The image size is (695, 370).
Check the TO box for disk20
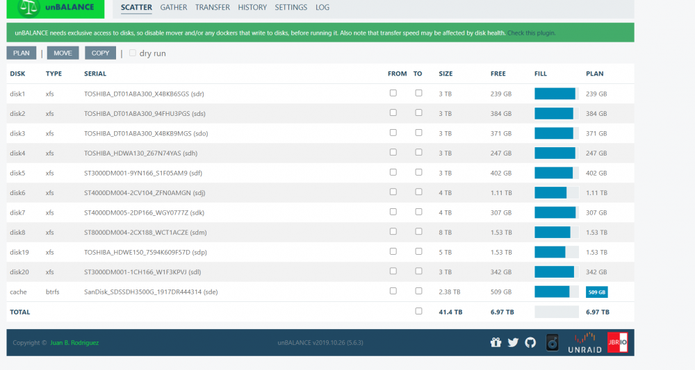point(418,271)
